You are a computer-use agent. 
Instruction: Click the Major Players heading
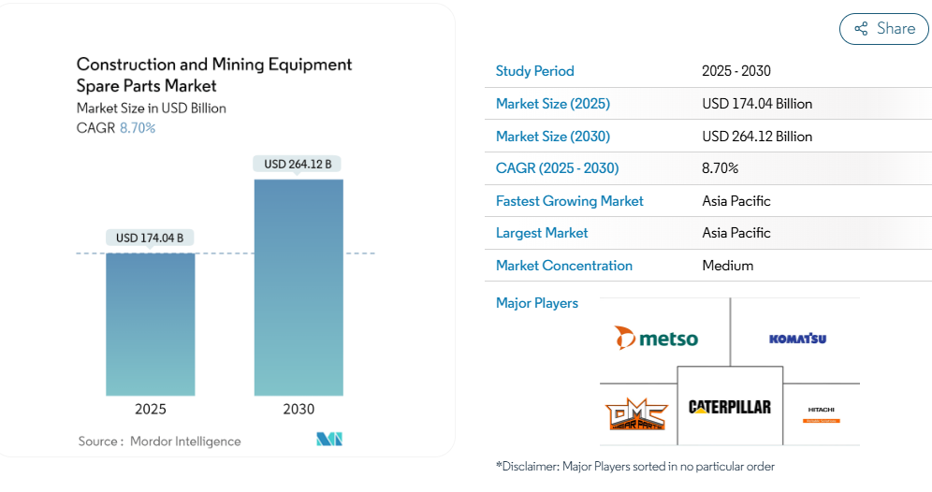(537, 303)
